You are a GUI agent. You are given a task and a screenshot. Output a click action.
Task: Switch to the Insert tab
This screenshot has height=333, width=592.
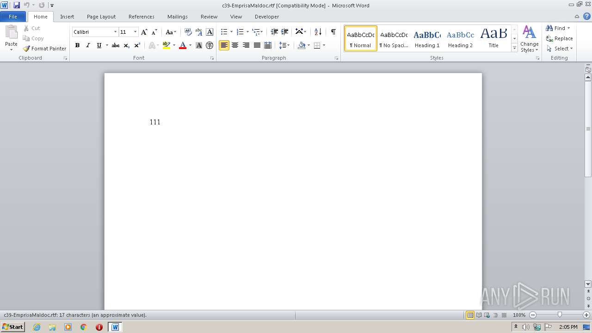coord(67,17)
